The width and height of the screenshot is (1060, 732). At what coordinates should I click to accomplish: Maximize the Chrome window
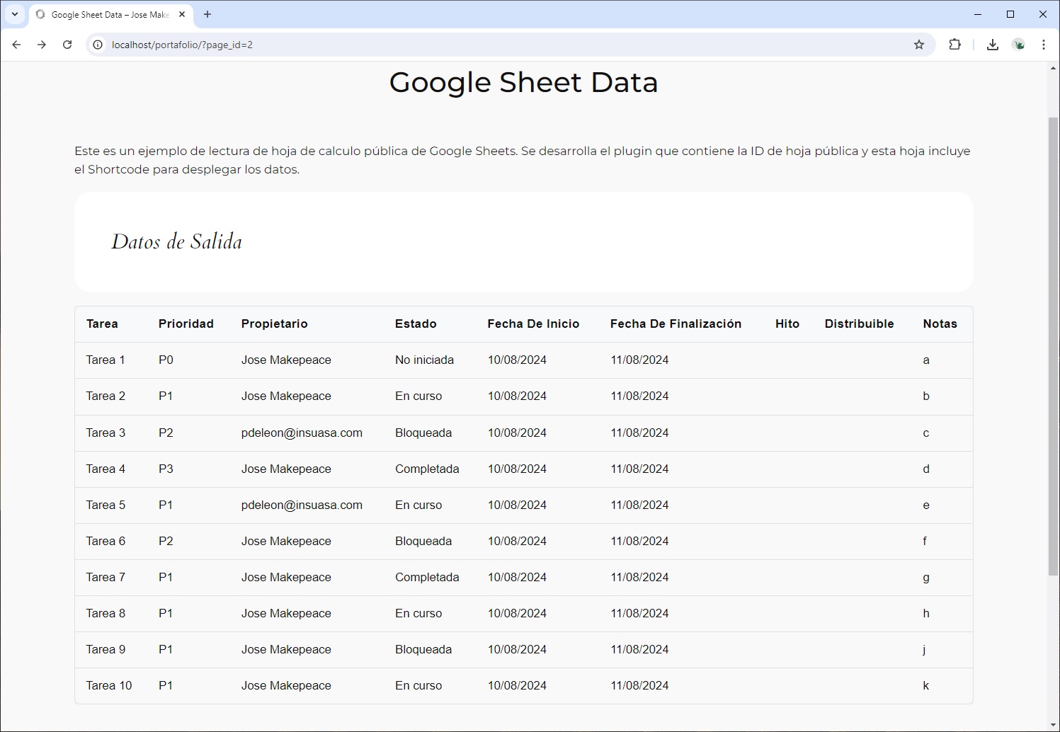click(1010, 14)
